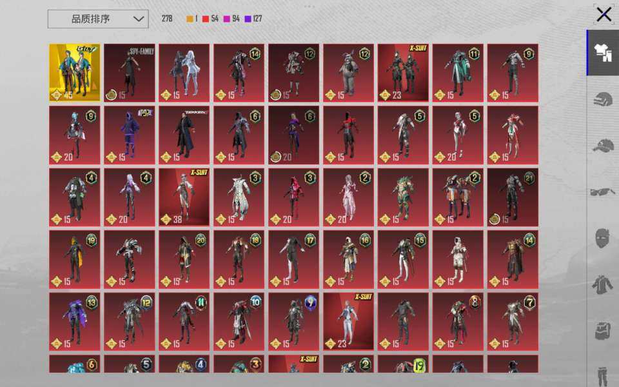Viewport: 619px width, 387px height.
Task: Pick the bottom-row outfit with green badge 19
Action: tap(403, 364)
